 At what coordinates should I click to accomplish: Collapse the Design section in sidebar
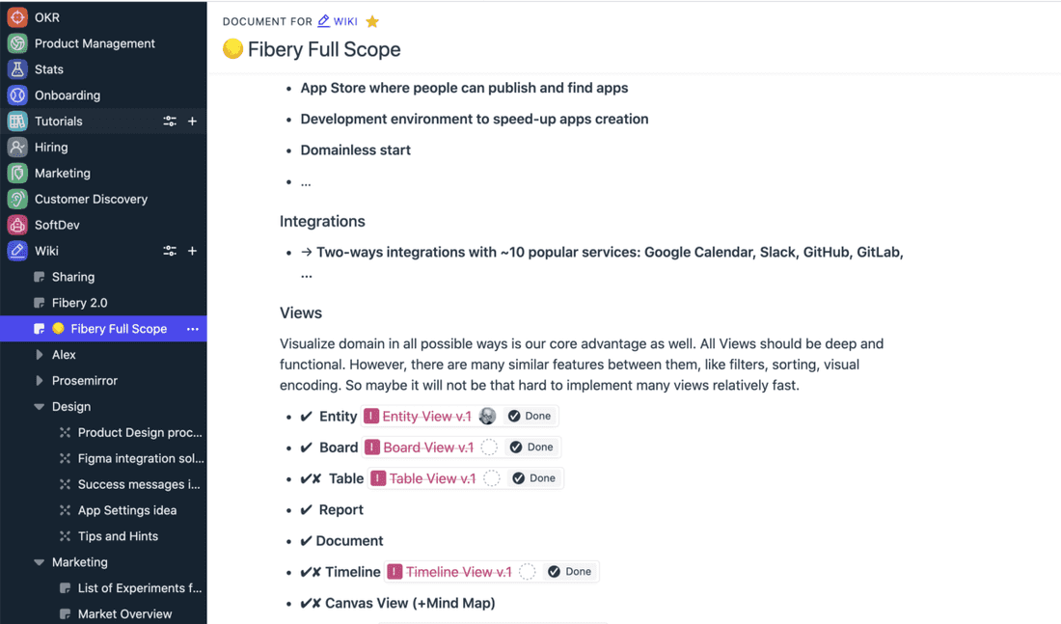click(40, 406)
